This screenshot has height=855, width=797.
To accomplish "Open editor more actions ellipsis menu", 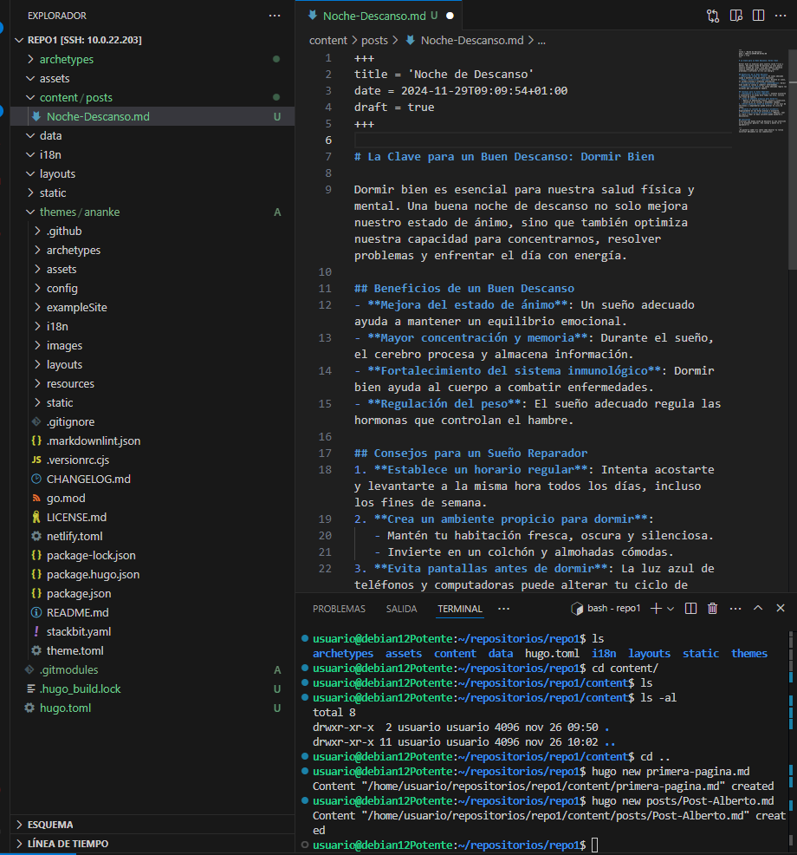I will point(780,16).
